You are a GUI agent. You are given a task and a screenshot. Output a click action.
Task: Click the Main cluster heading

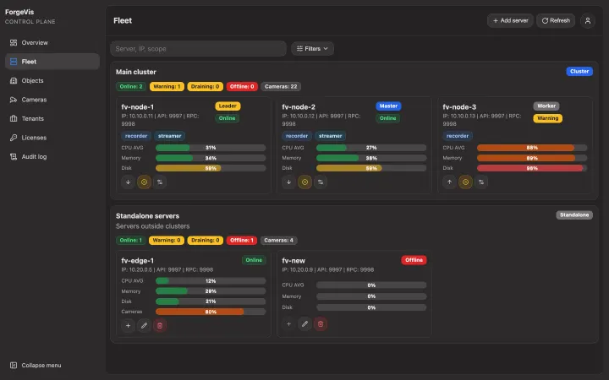click(x=136, y=72)
